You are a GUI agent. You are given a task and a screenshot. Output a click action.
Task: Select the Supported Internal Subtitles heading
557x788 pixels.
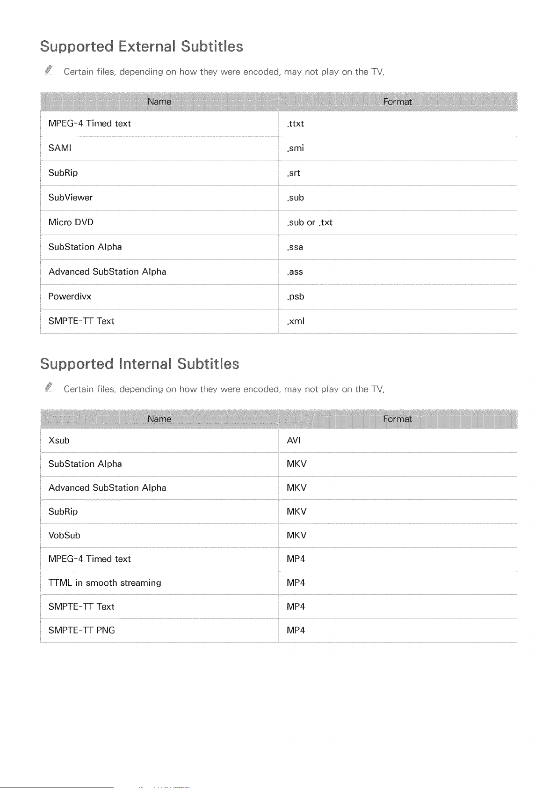[140, 364]
